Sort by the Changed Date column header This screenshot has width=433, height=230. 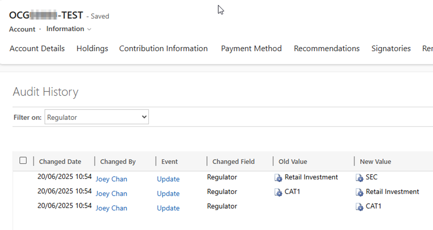click(x=60, y=162)
